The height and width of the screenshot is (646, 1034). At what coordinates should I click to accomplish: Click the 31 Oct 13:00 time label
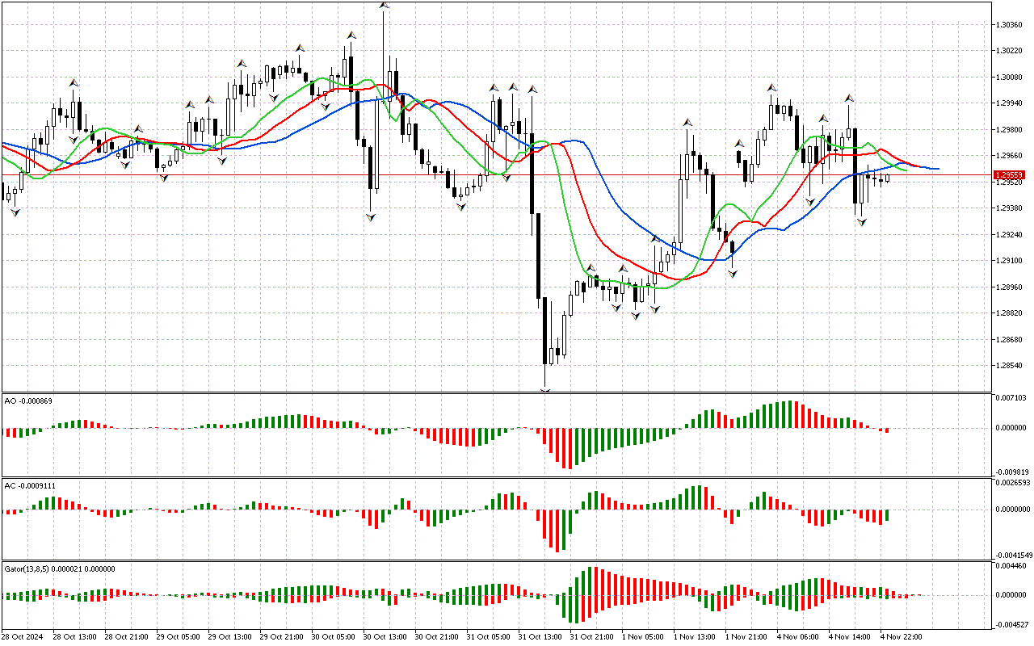[540, 637]
